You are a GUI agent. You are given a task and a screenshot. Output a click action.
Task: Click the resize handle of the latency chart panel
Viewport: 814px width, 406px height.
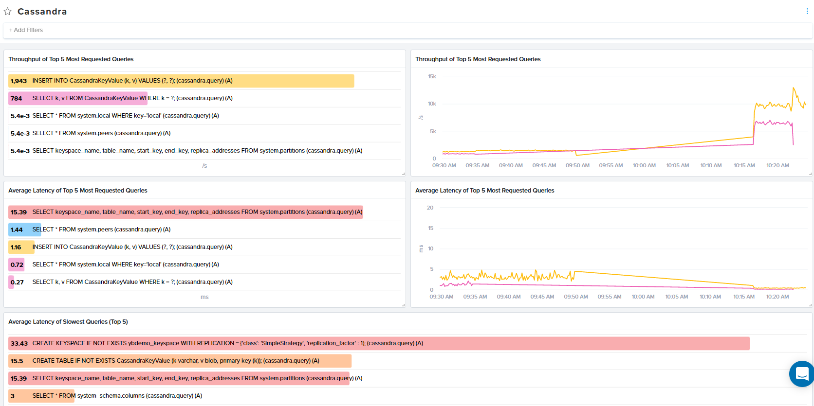[x=810, y=305]
